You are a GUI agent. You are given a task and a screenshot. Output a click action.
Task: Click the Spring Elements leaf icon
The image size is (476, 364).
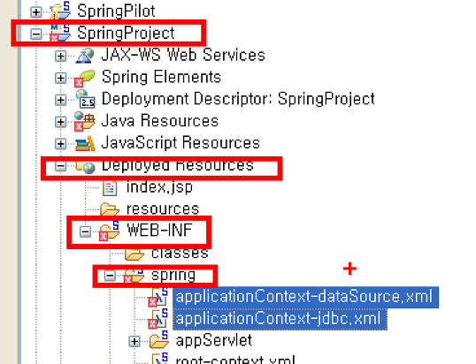pos(85,78)
